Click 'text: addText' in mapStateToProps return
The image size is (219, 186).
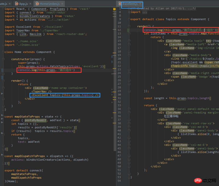[x=29, y=142]
